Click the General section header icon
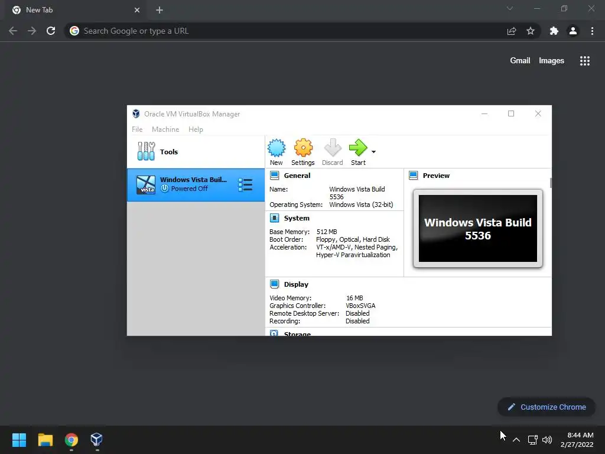 (274, 175)
